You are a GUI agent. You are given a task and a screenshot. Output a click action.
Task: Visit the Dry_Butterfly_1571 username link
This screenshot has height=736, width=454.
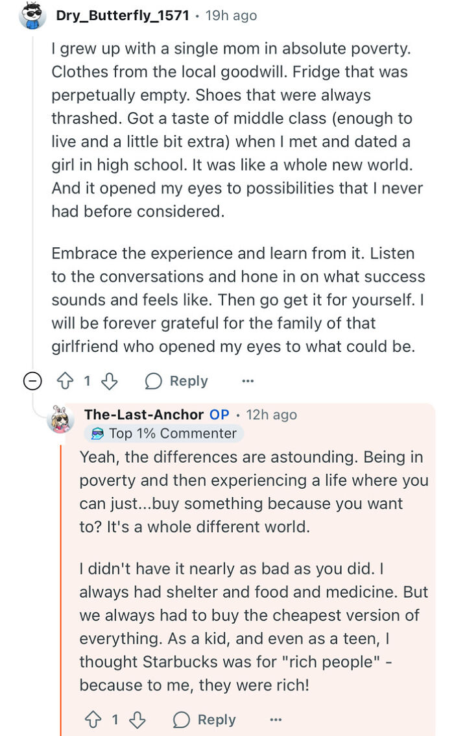123,16
